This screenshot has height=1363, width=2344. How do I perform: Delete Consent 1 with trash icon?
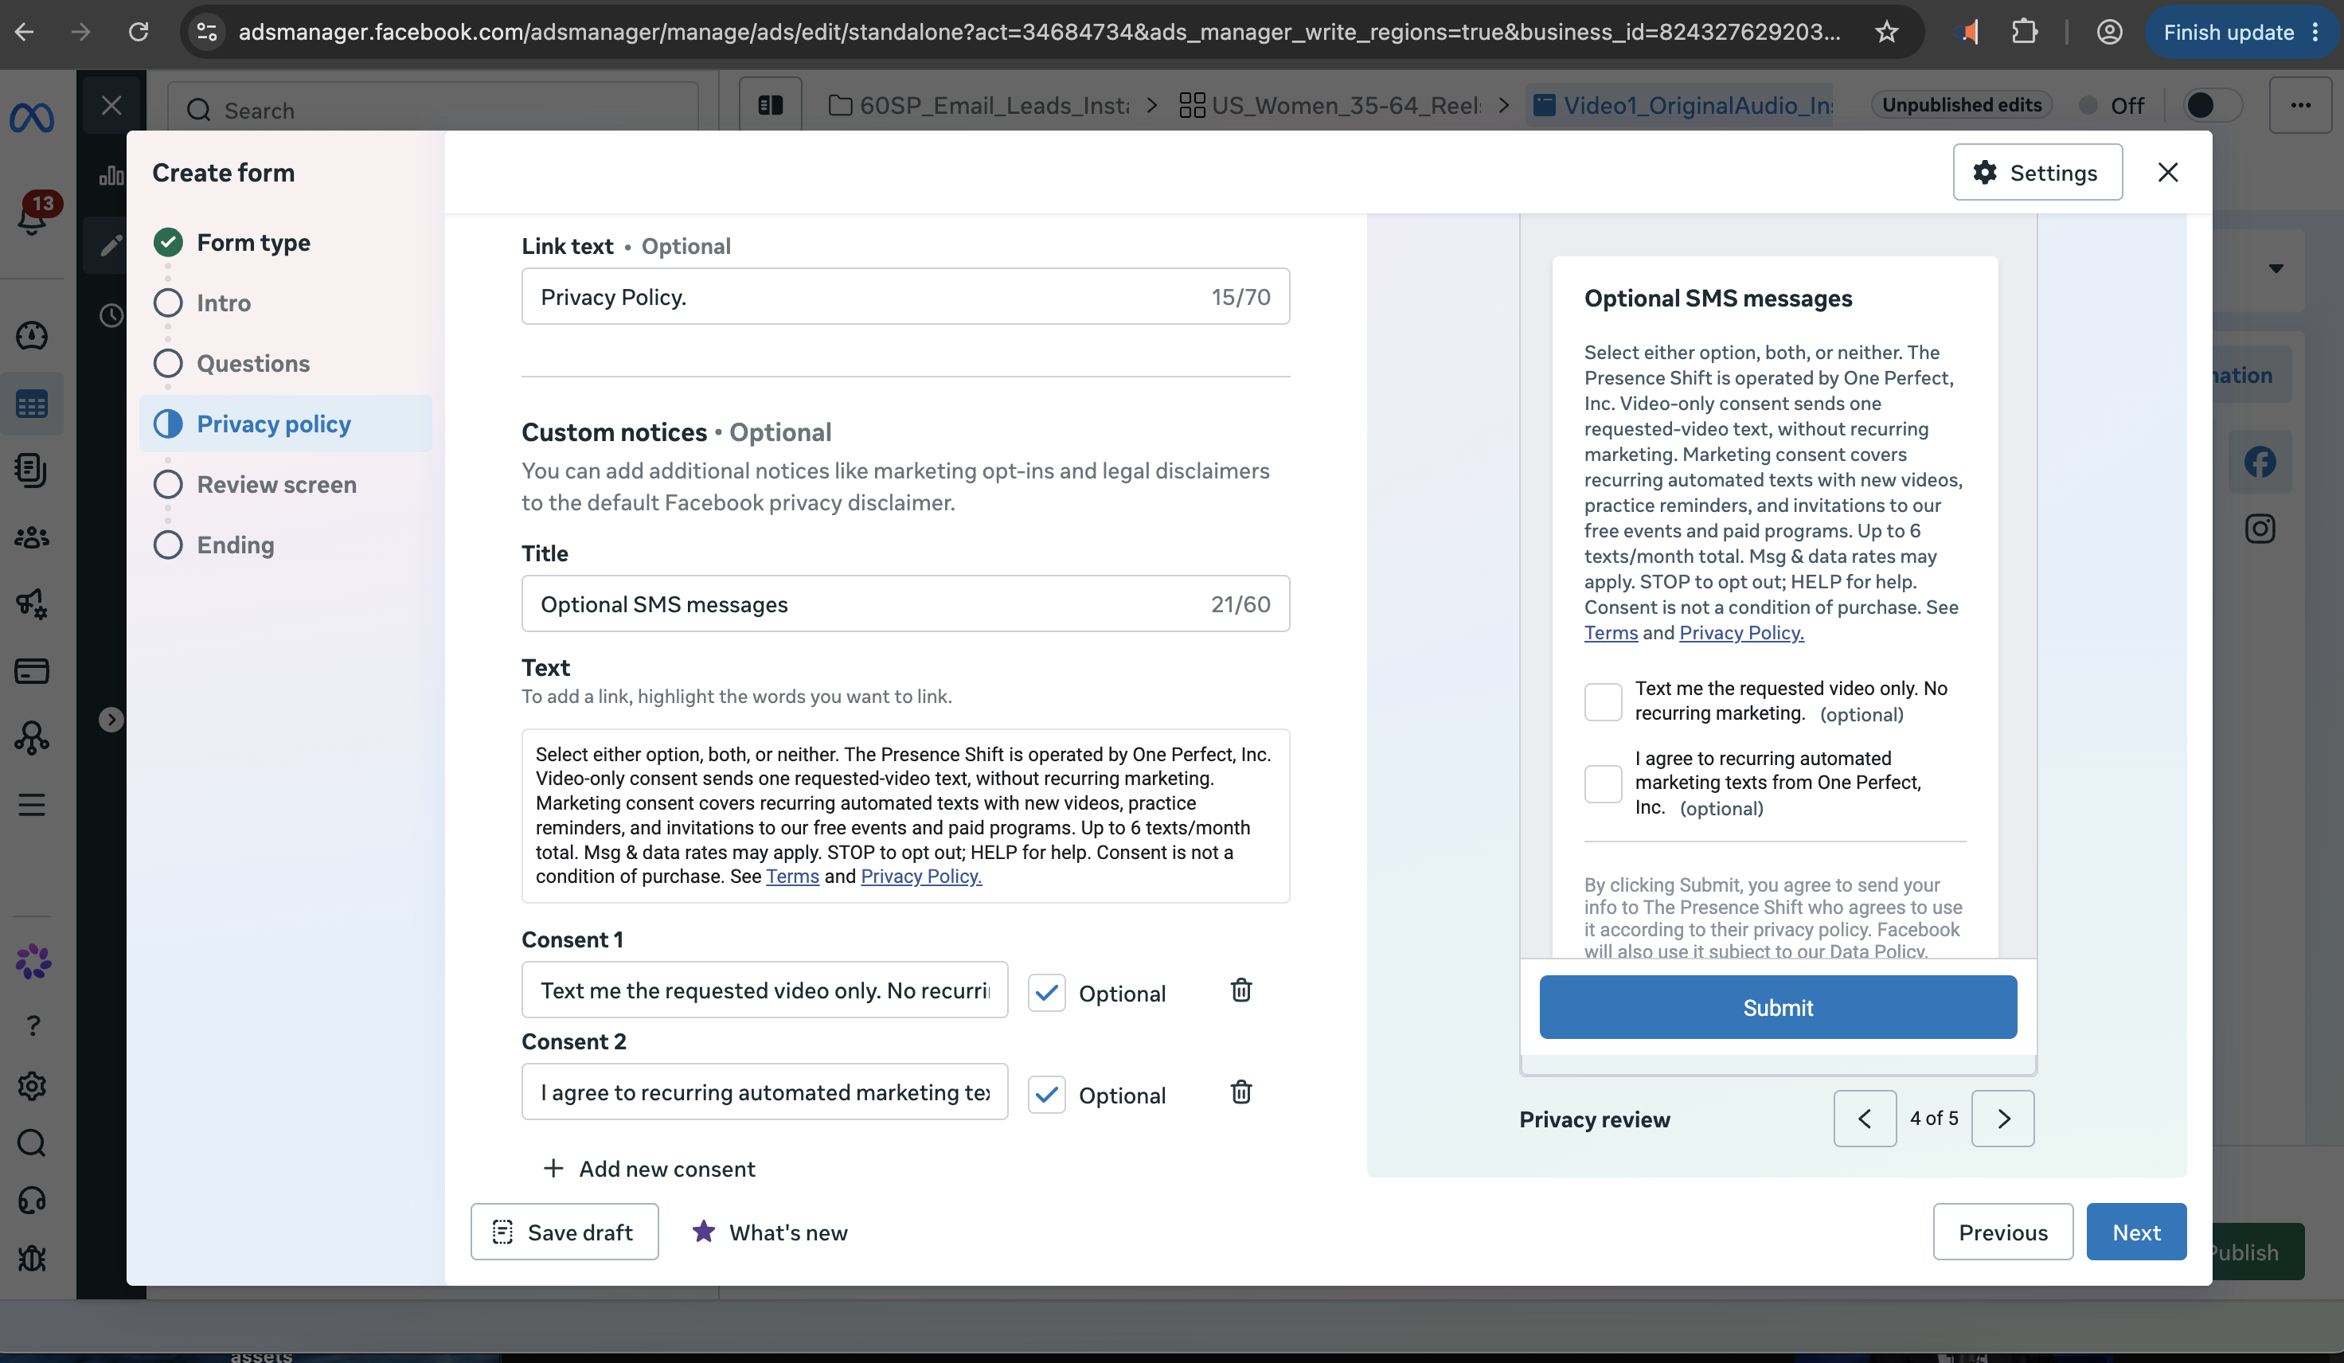point(1240,990)
